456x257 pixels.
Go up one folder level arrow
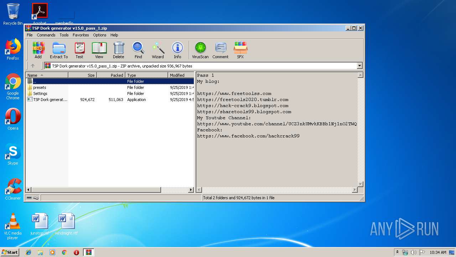[33, 66]
